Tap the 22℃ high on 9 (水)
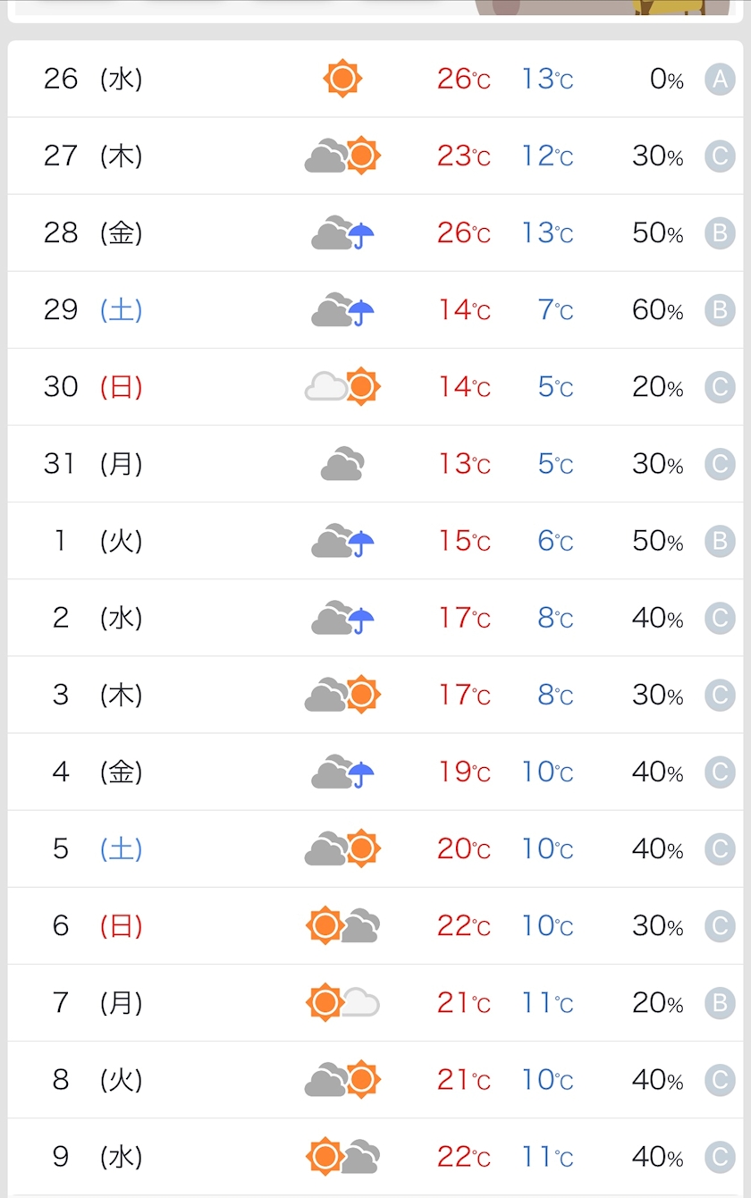751x1198 pixels. coord(463,1157)
